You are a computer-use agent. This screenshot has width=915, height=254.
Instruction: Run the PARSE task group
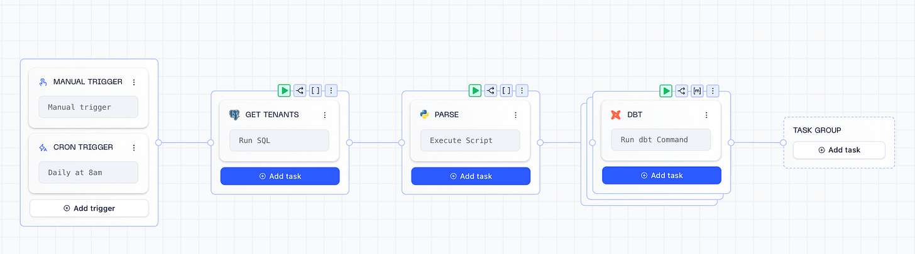(475, 90)
